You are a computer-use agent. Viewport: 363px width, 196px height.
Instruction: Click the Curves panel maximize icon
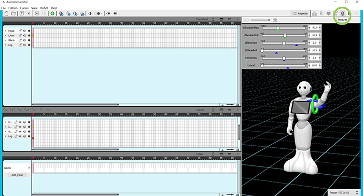pos(221,110)
